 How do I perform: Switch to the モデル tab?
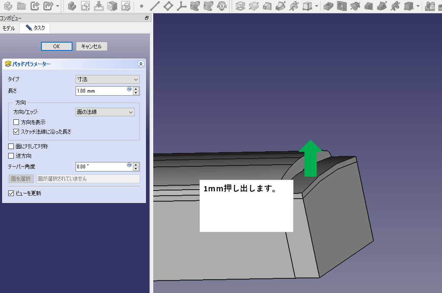9,28
